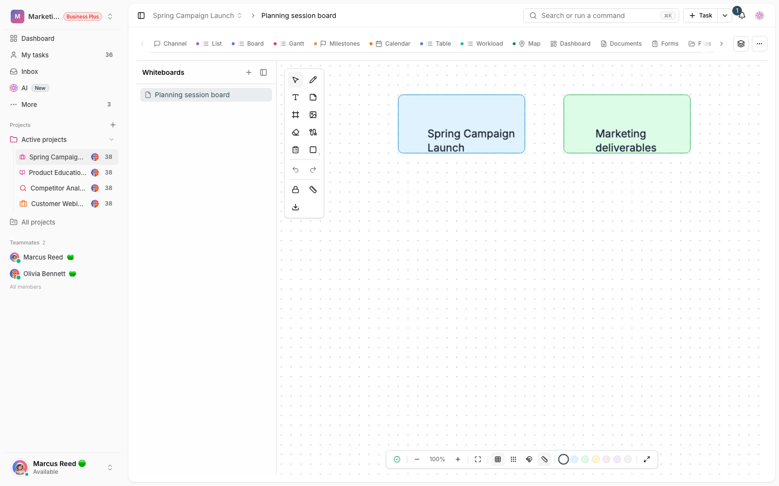Collapse the Active projects folder
This screenshot has width=779, height=486.
pos(111,139)
